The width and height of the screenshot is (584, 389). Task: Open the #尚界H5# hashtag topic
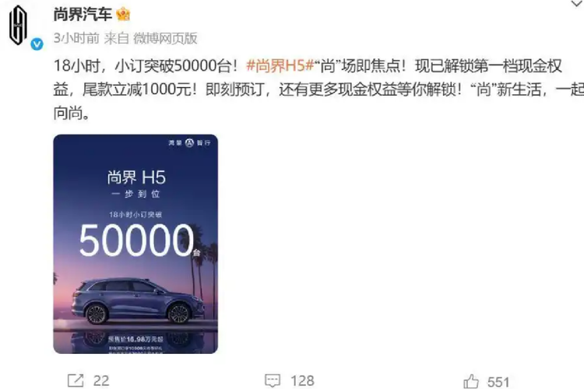click(x=280, y=66)
